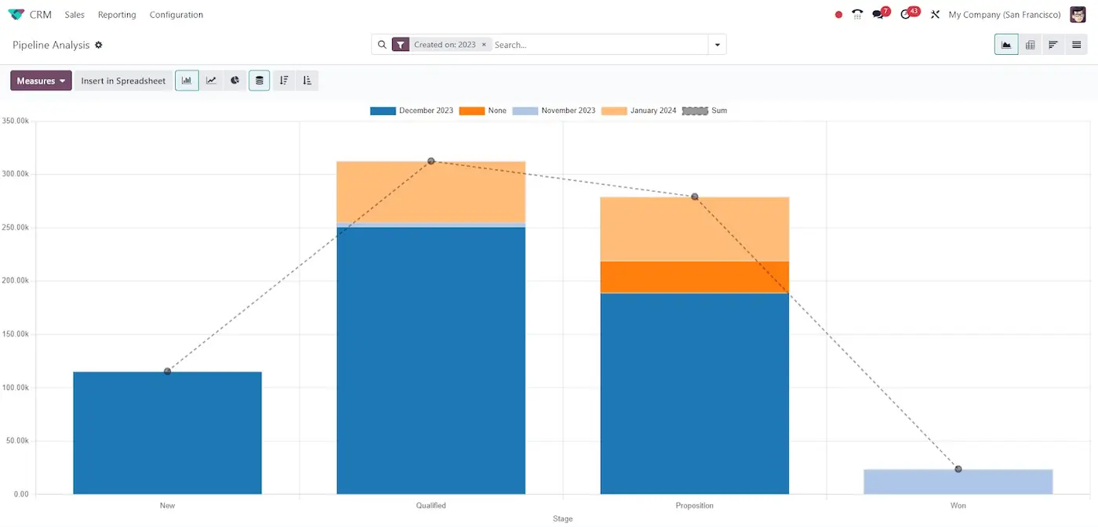Sort bars in ascending order
1098x527 pixels.
point(307,80)
